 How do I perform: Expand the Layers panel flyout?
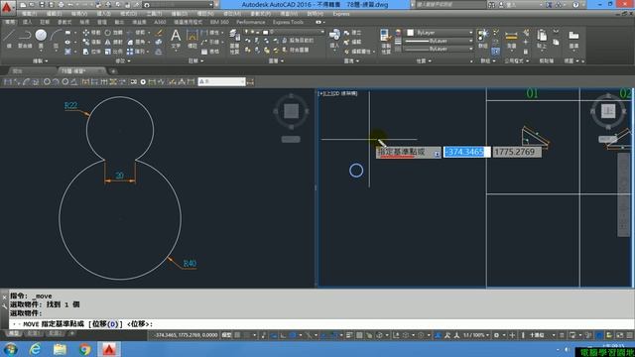click(x=276, y=60)
